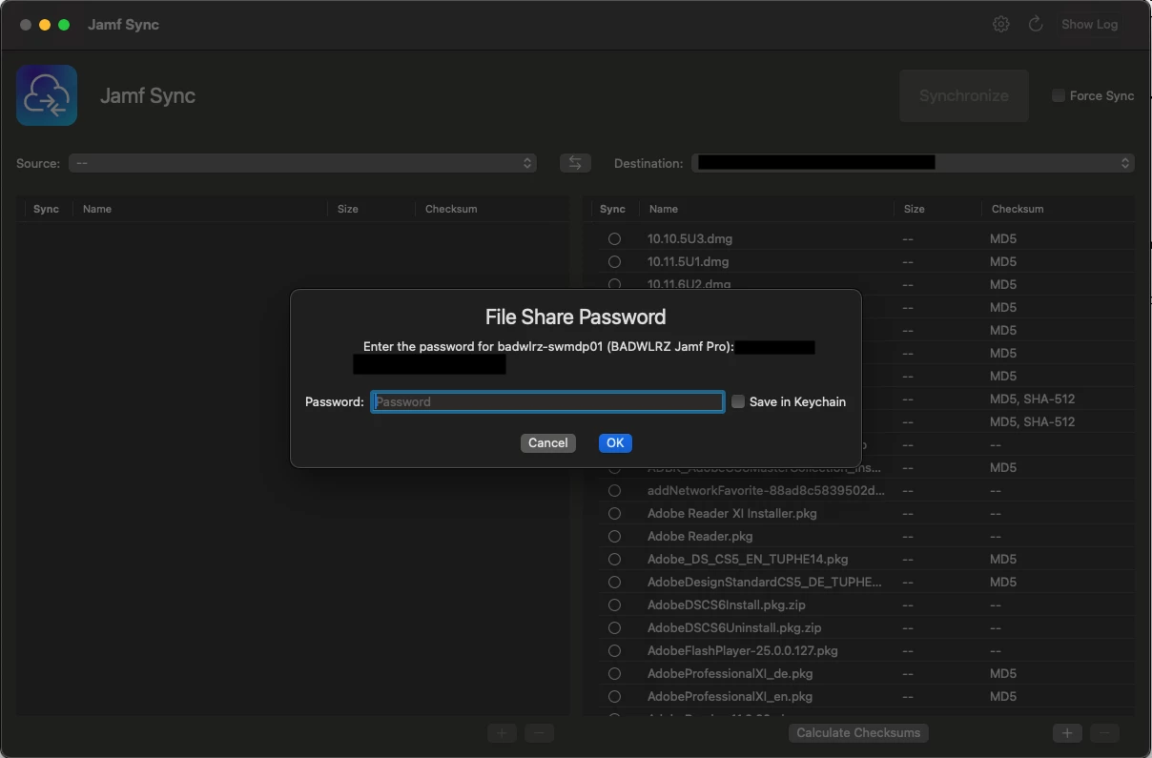Enable the Force Sync checkbox
This screenshot has height=758, width=1152.
1059,95
